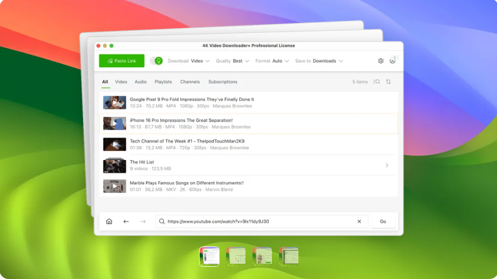Clear the URL with the X icon
This screenshot has height=279, width=497.
tap(359, 221)
